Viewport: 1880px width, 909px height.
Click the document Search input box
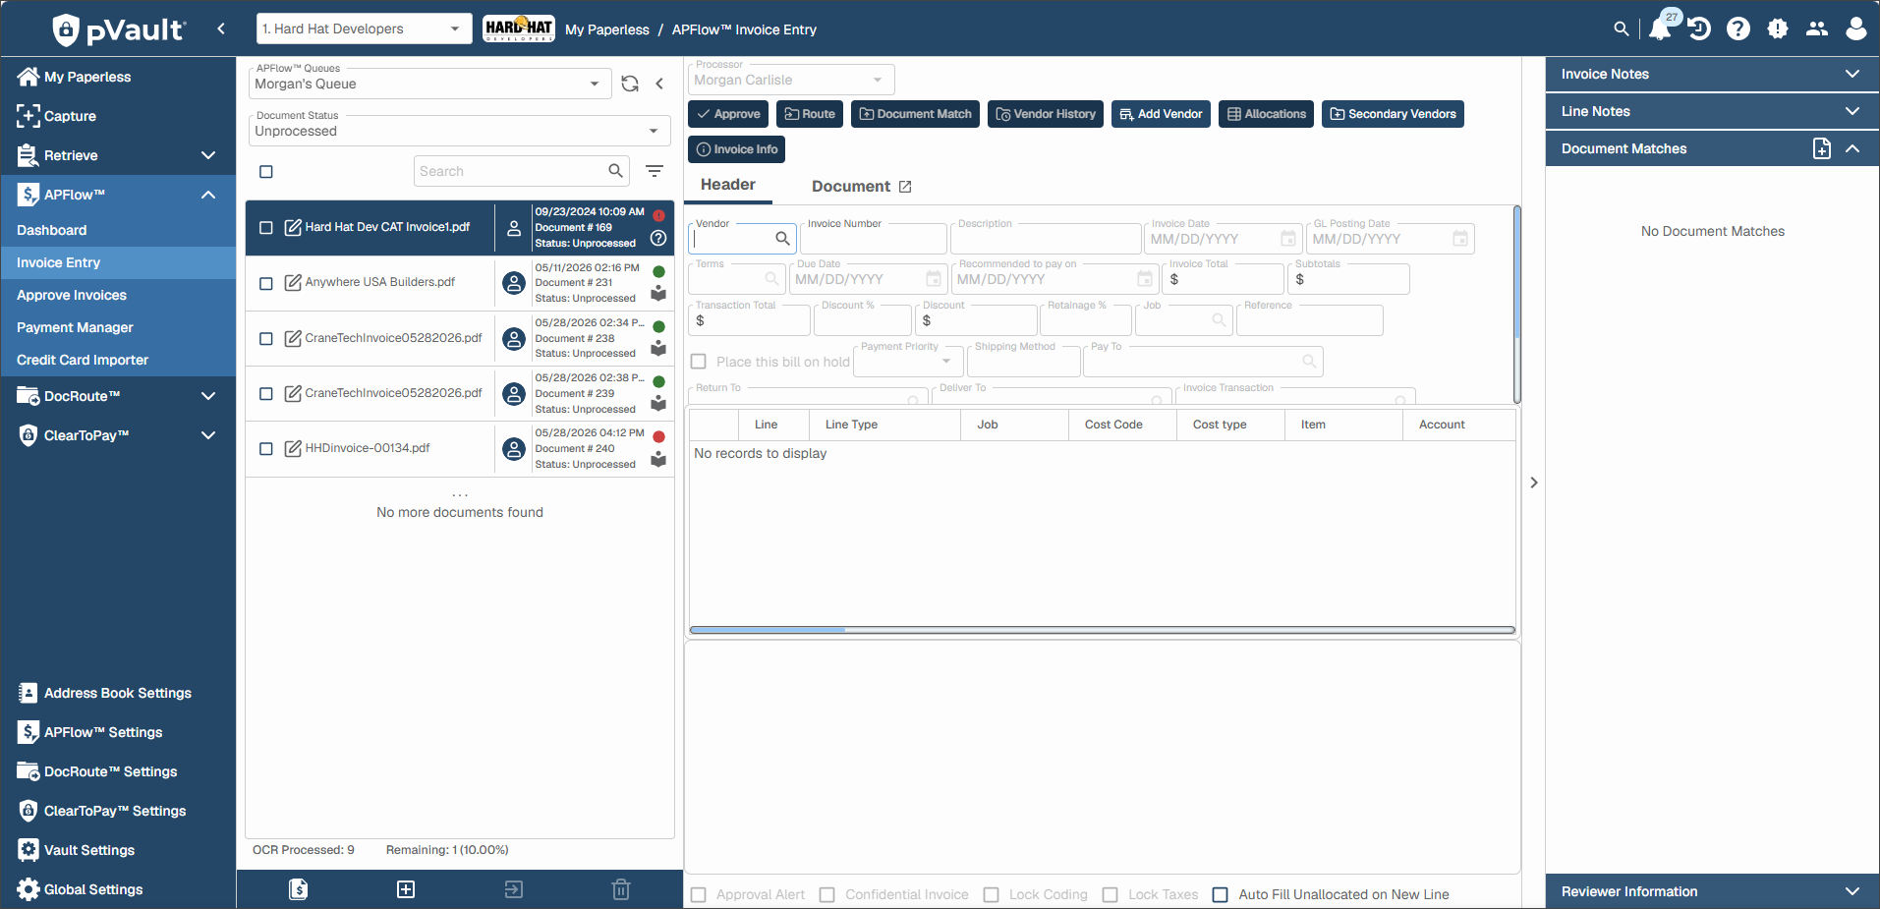tap(511, 171)
